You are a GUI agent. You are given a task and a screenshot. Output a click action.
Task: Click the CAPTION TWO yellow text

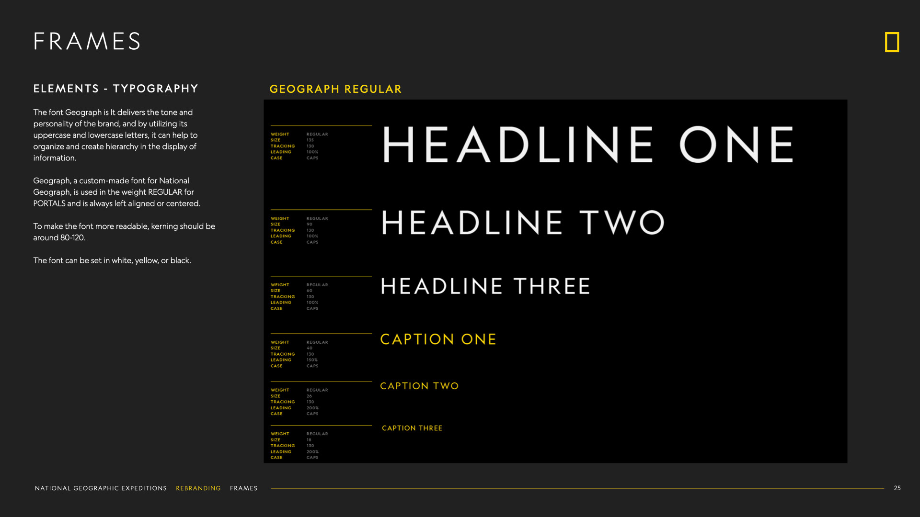[419, 386]
